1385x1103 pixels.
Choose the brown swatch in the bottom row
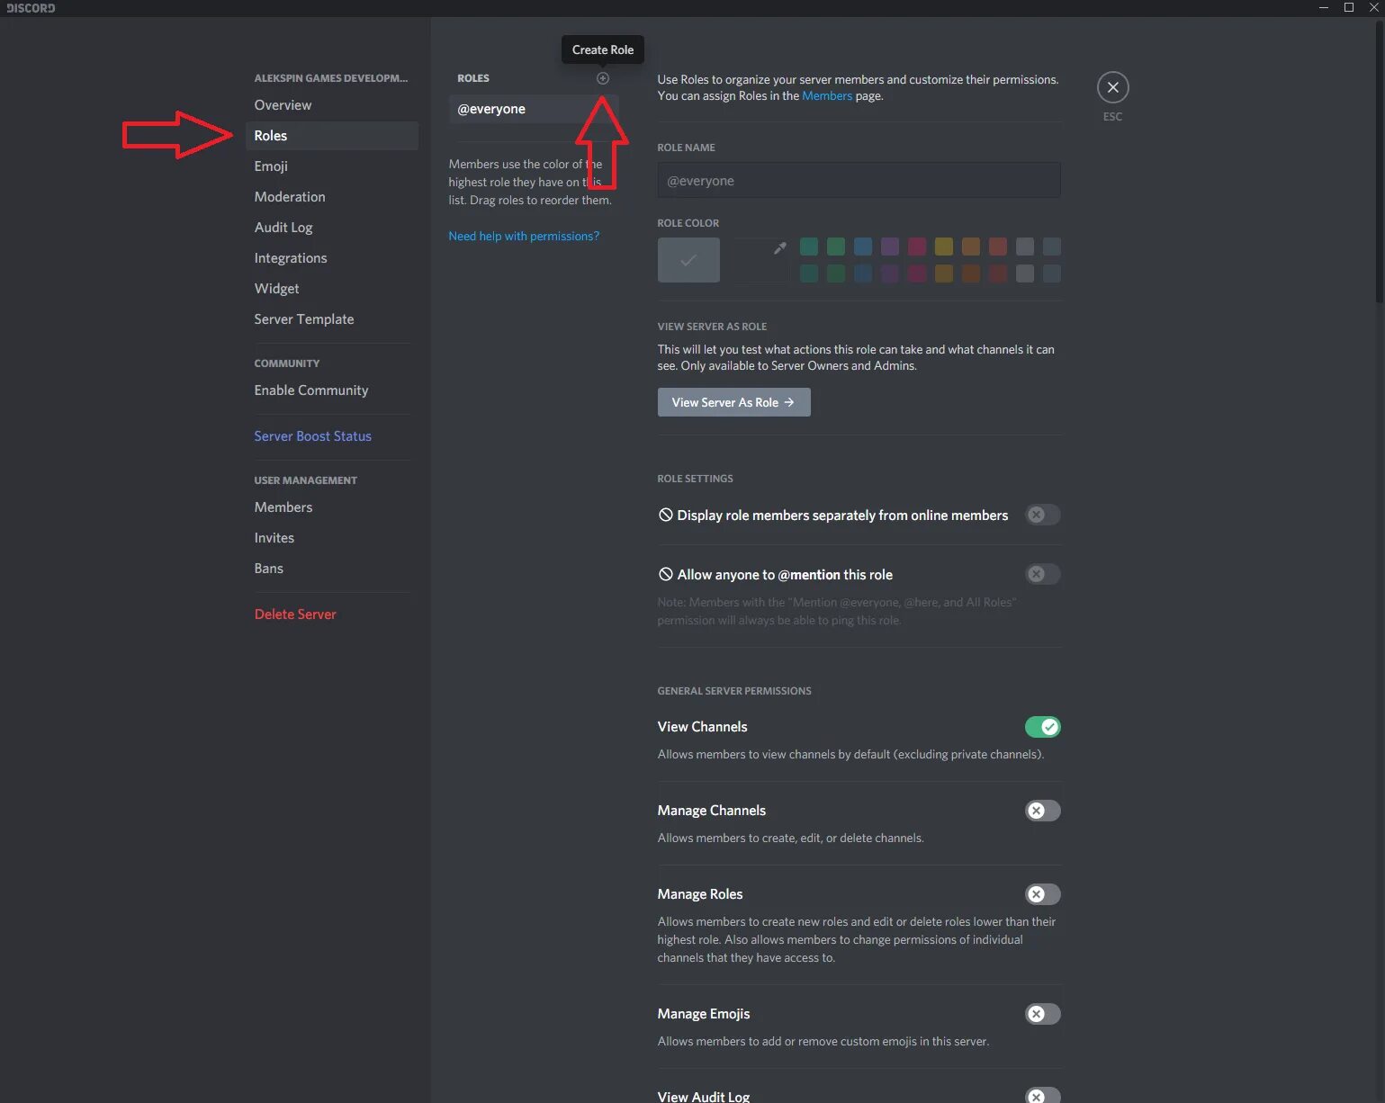pyautogui.click(x=971, y=274)
